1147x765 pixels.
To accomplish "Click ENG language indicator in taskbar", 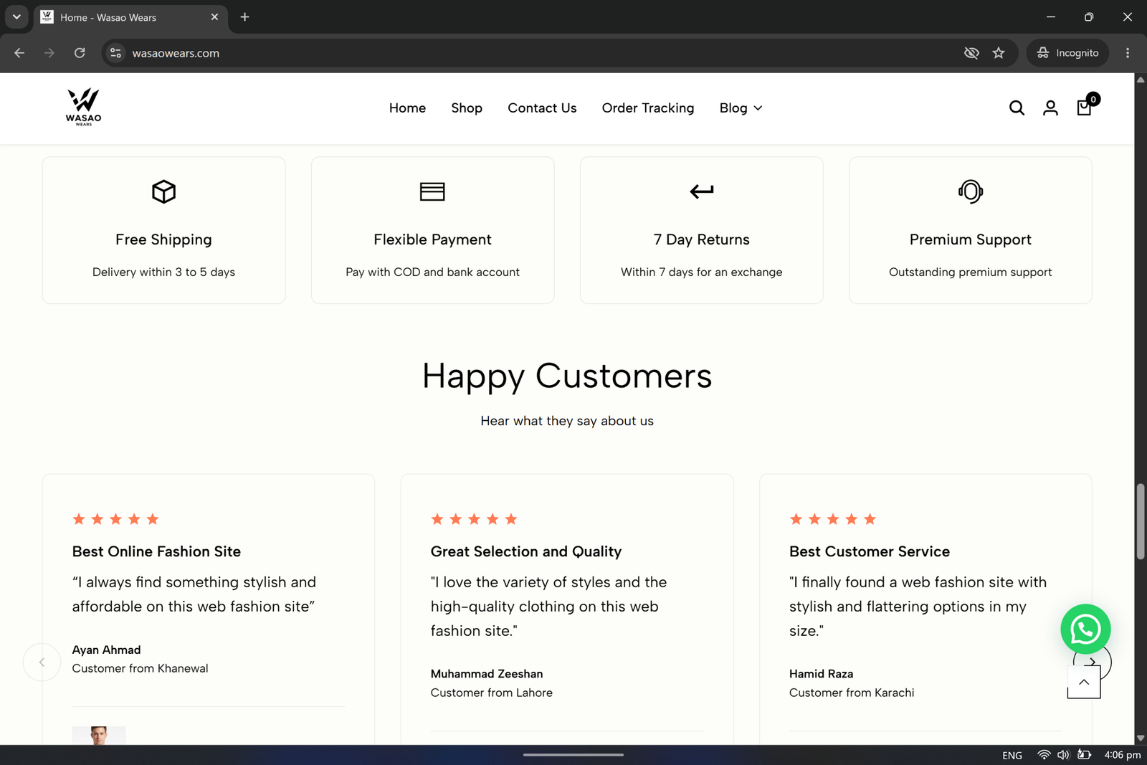I will point(1012,755).
